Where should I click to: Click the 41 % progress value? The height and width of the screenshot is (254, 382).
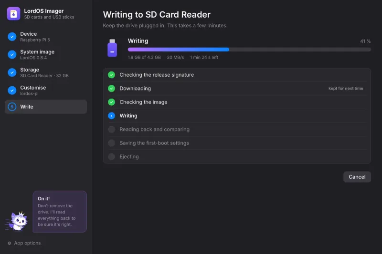coord(365,41)
